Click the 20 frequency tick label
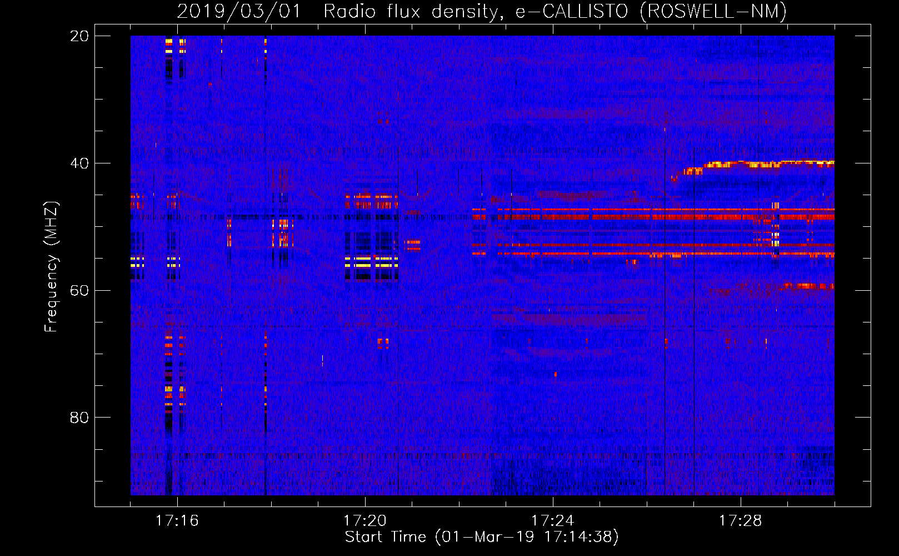 (79, 36)
